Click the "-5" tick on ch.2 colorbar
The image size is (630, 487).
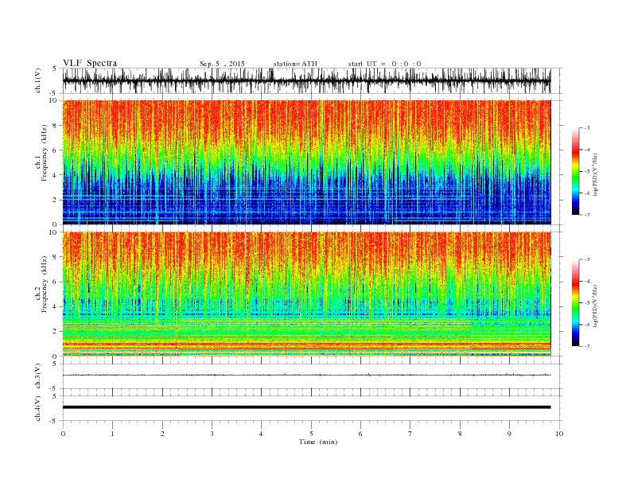click(586, 303)
